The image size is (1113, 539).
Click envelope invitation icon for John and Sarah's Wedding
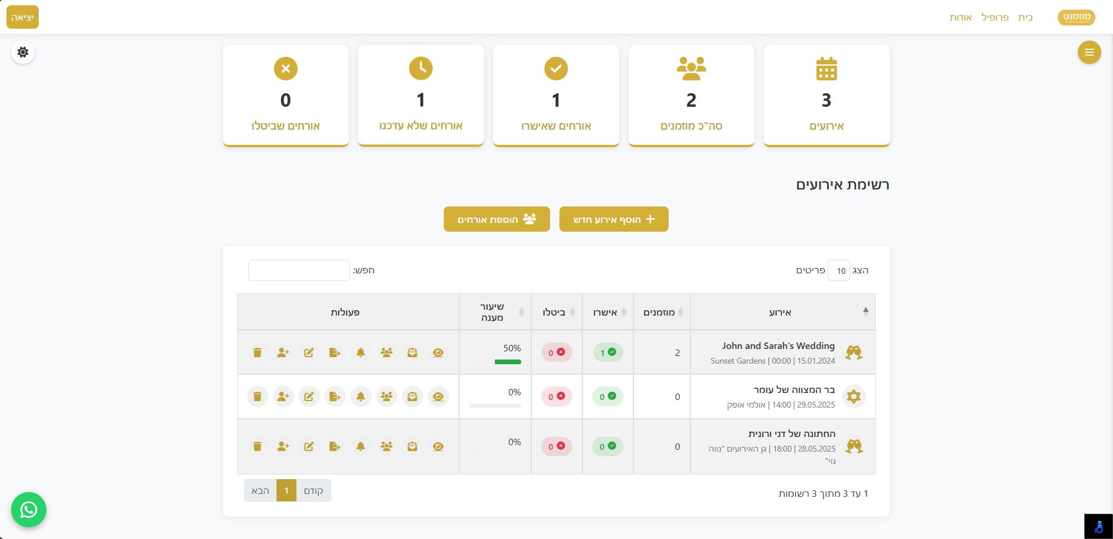tap(412, 352)
